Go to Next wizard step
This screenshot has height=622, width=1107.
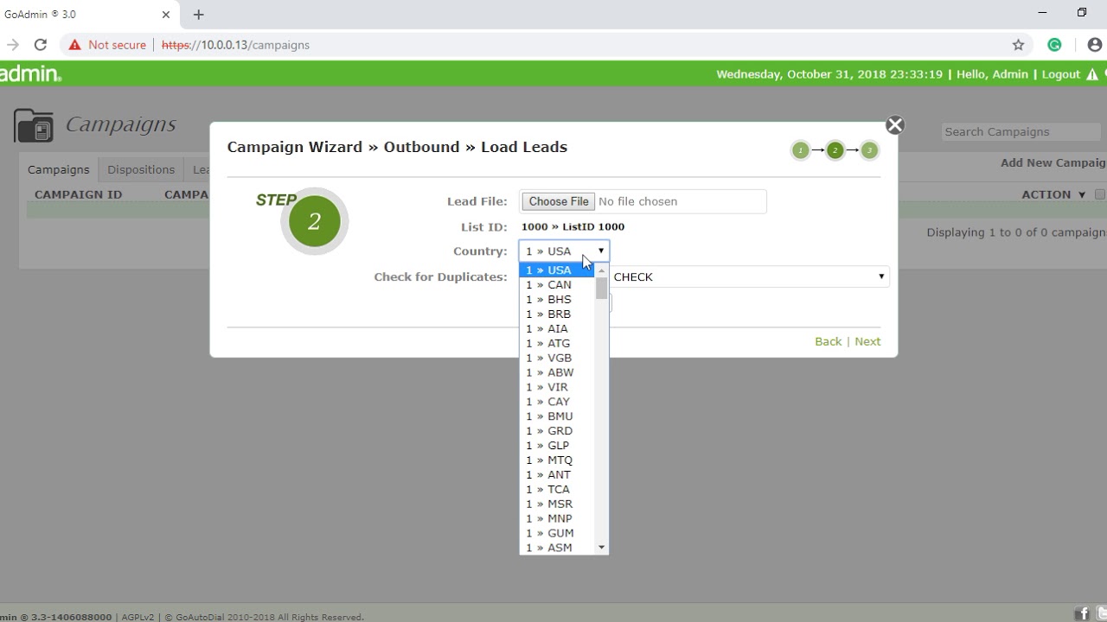pos(867,341)
